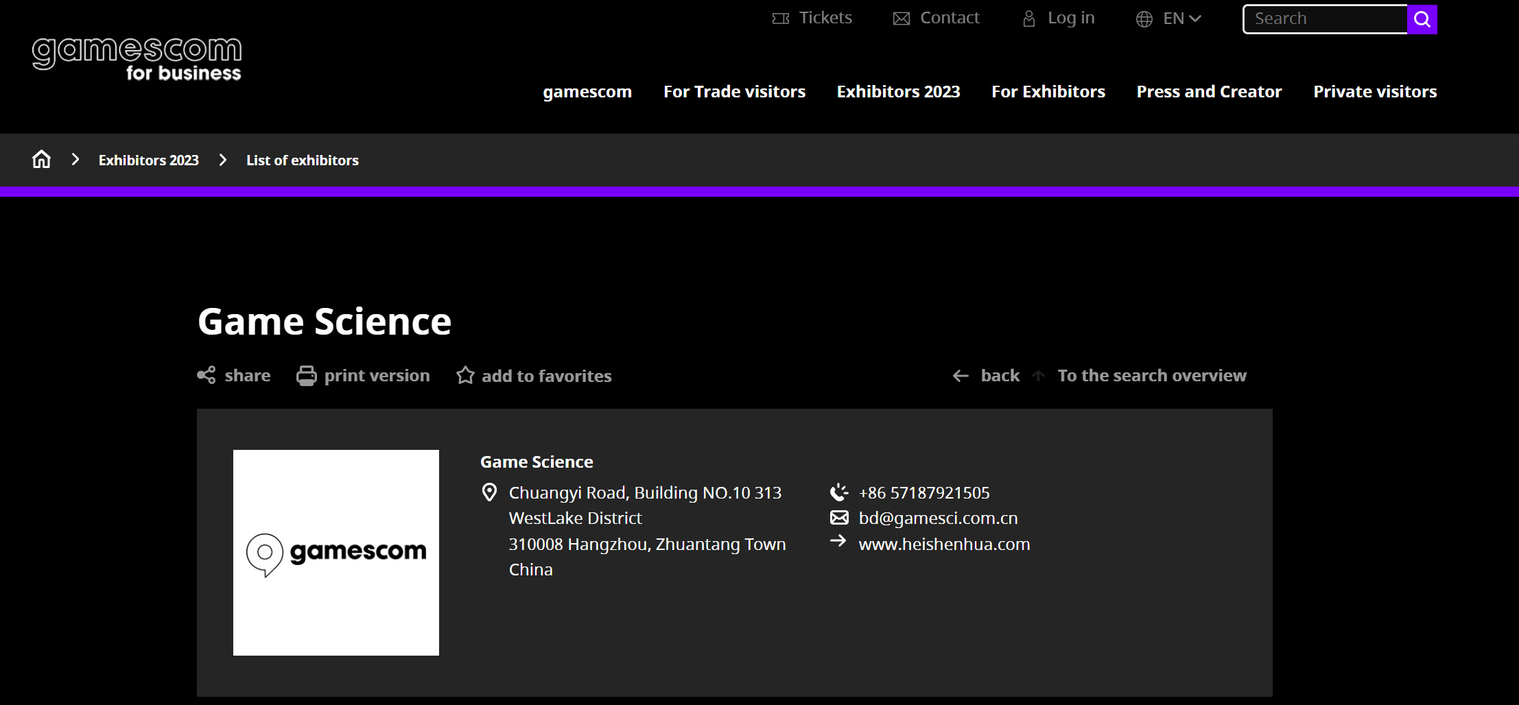Click To the search overview link
Viewport: 1519px width, 705px height.
[1152, 376]
